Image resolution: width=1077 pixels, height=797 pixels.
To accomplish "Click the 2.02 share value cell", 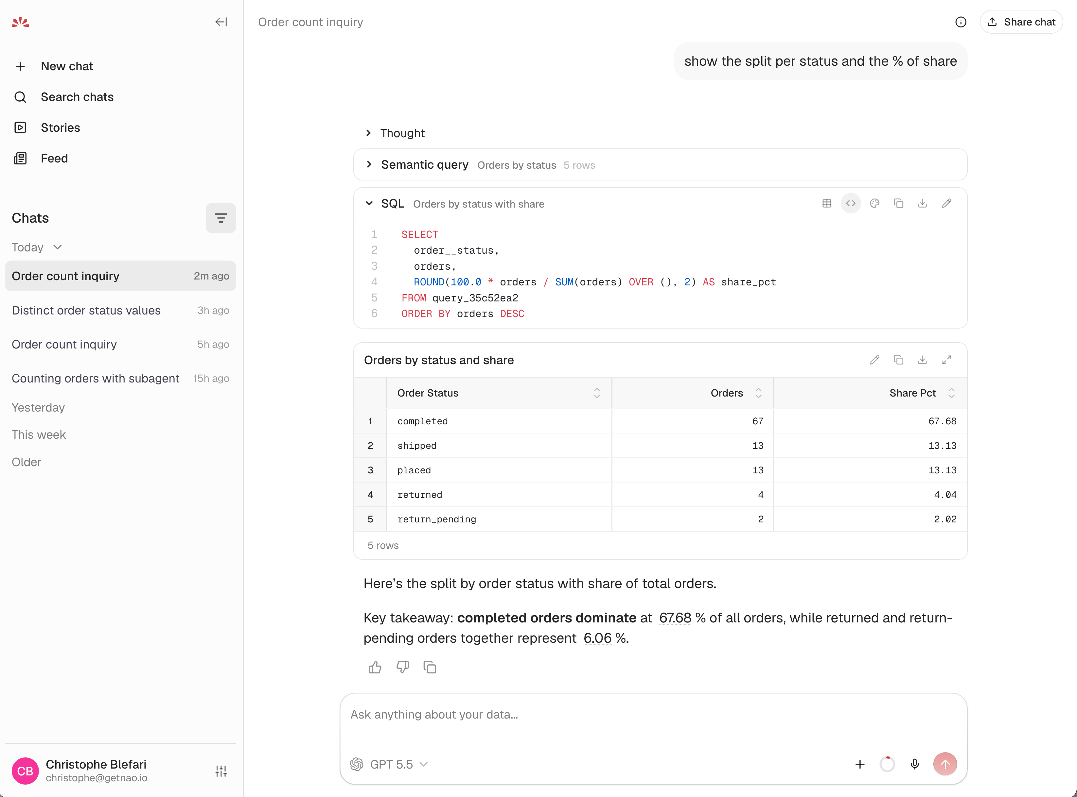I will click(x=870, y=519).
